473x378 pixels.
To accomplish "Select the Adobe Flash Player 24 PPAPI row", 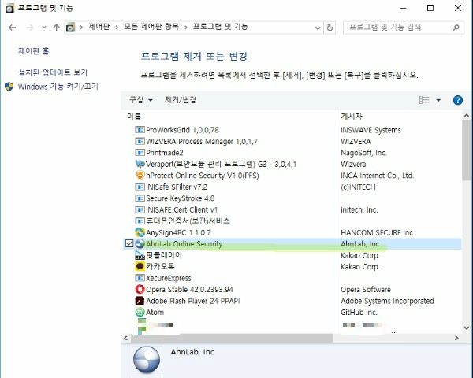I will pyautogui.click(x=292, y=301).
